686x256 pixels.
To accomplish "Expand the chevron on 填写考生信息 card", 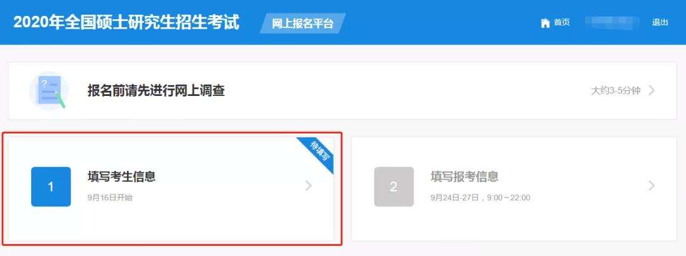I will 309,185.
